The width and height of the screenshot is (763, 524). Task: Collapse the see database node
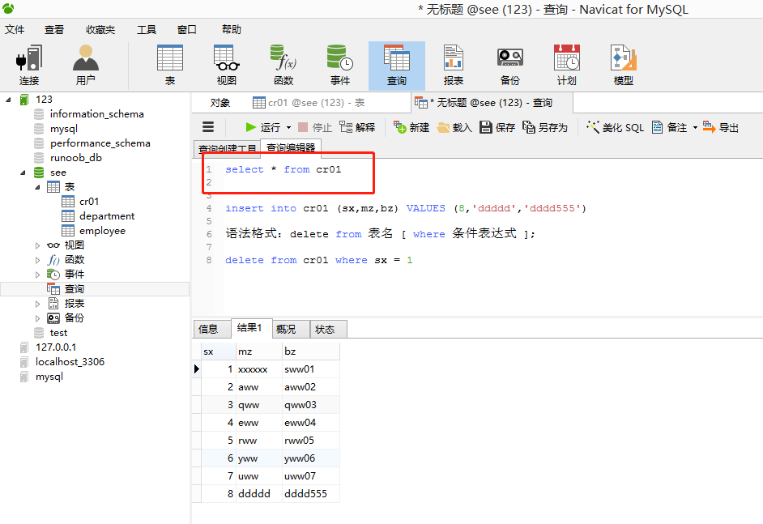23,173
